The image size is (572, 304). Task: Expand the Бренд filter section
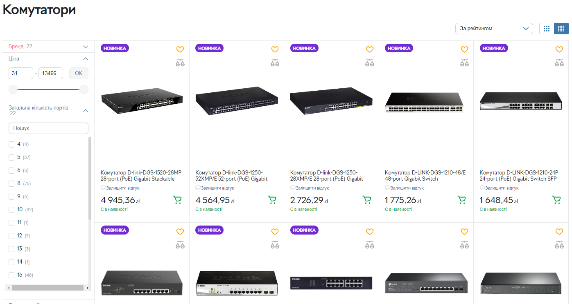(x=86, y=47)
